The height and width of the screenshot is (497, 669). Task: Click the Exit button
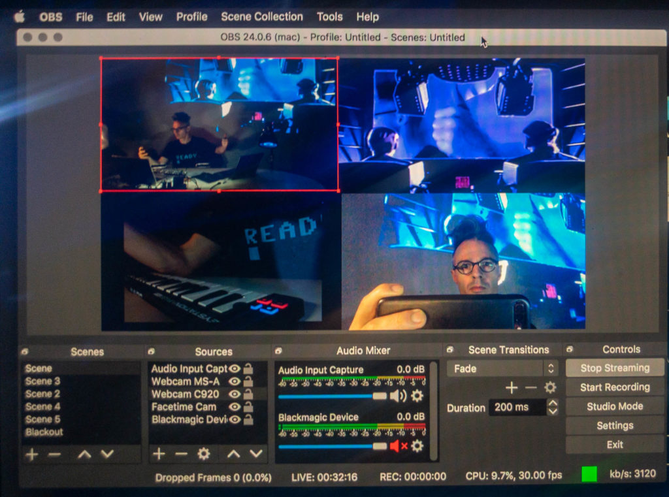615,445
